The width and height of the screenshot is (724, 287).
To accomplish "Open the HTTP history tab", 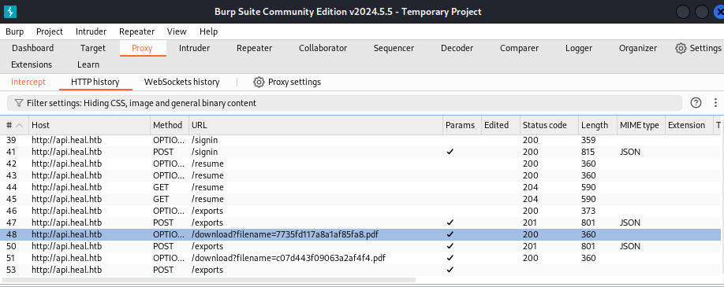I will pyautogui.click(x=95, y=83).
